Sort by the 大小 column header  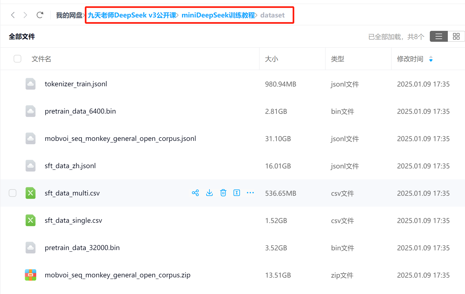coord(272,59)
